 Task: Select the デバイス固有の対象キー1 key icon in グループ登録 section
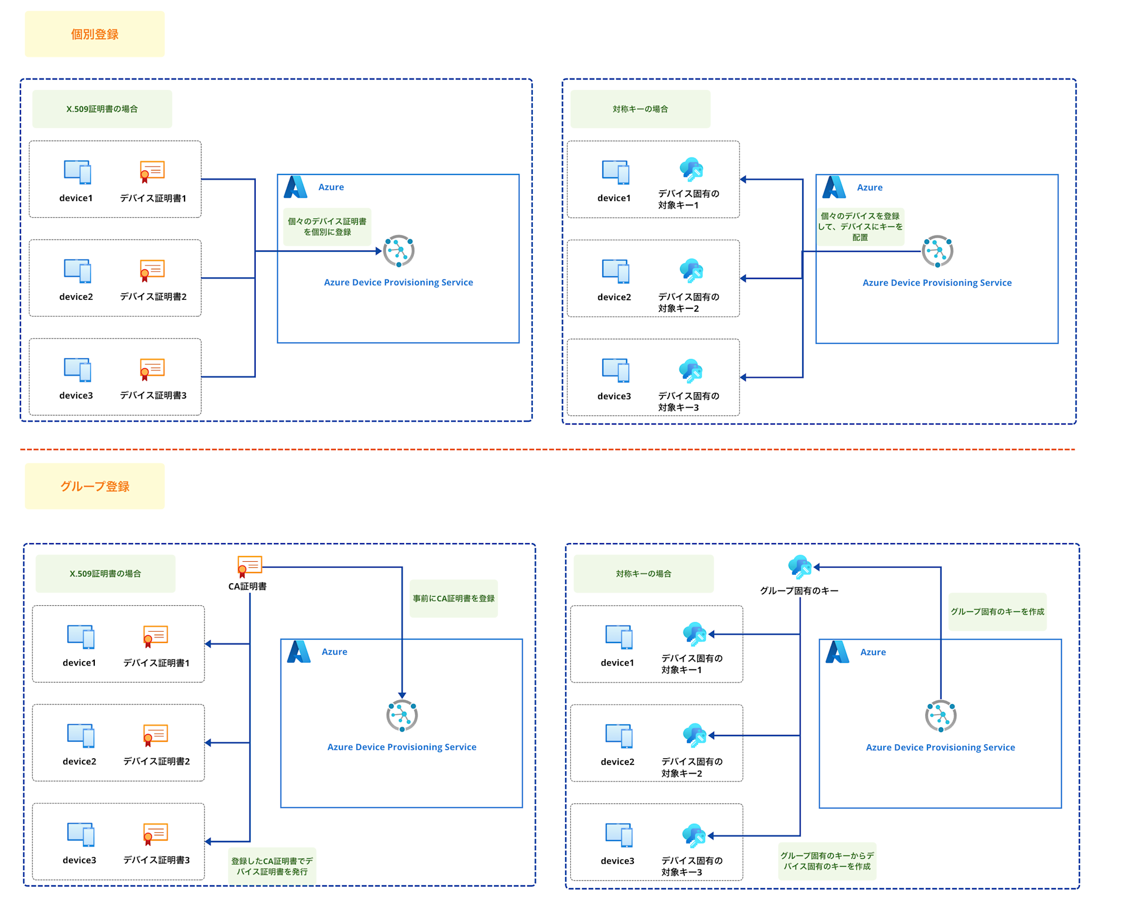(x=694, y=634)
